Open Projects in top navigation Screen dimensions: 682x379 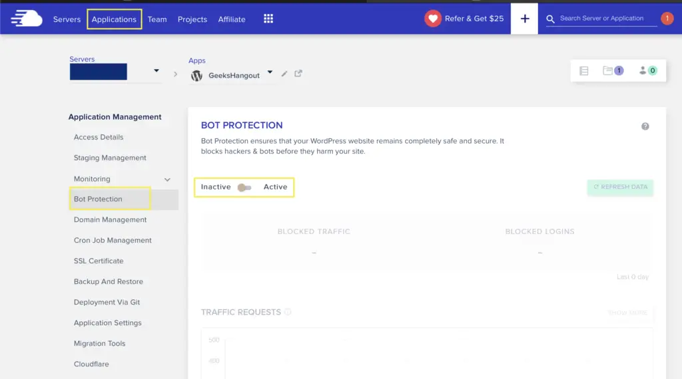(x=192, y=19)
